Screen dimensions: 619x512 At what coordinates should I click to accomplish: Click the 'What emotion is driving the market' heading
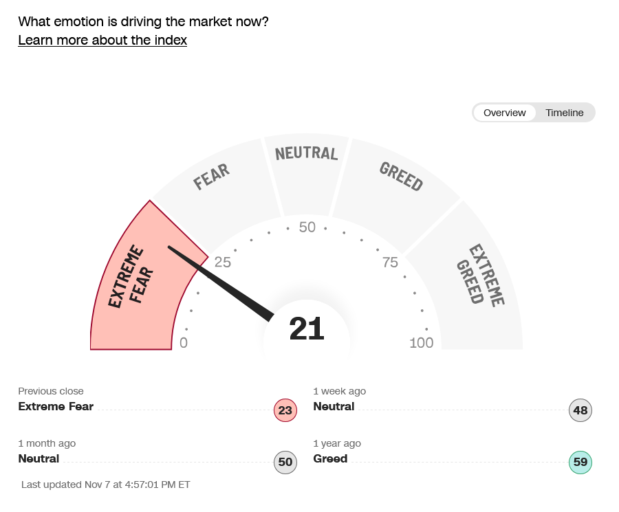click(143, 21)
